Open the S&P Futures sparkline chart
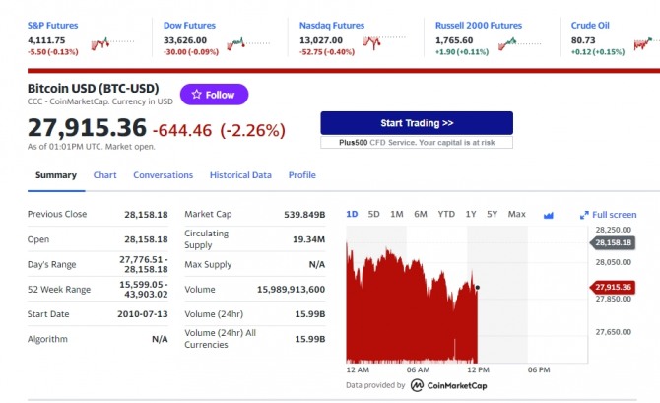The image size is (660, 403). [x=112, y=43]
